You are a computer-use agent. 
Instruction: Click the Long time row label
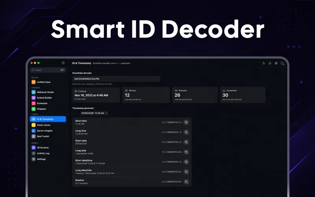[x=81, y=131]
